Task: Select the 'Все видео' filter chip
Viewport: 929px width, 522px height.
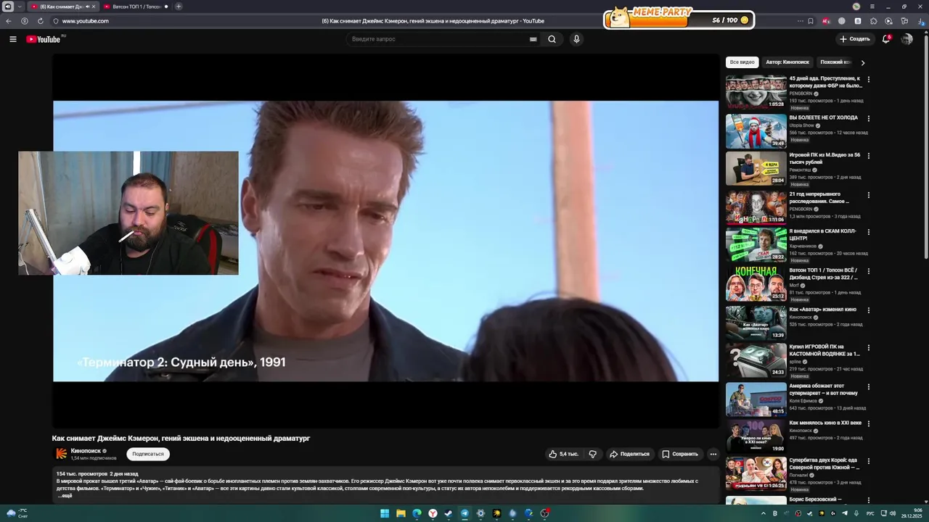Action: point(742,62)
